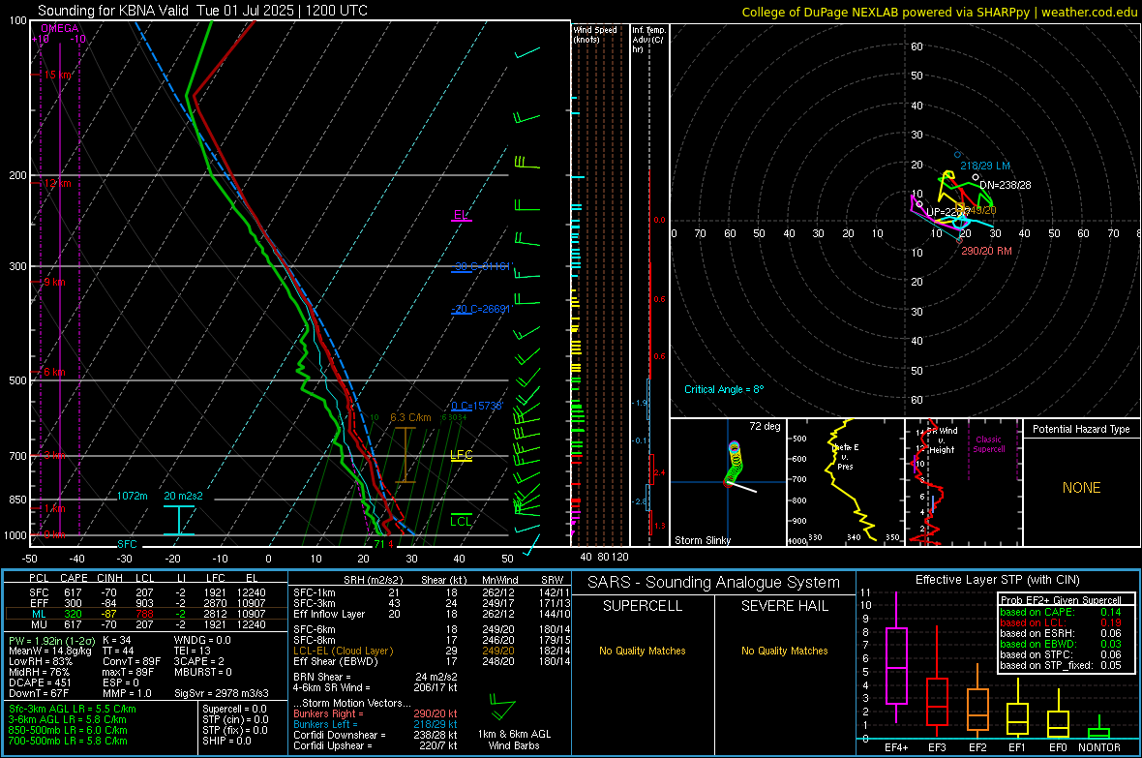Select the Eff Shear (EBWD) row
This screenshot has height=758, width=1142.
coord(432,661)
